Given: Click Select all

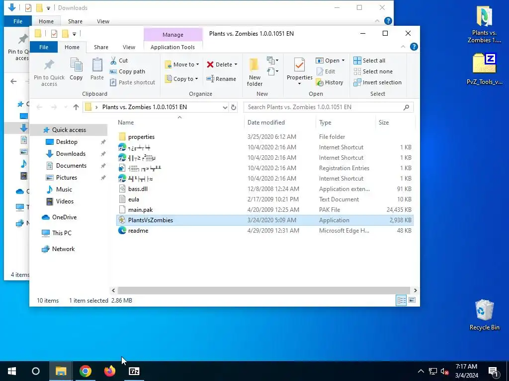Looking at the screenshot, I should coord(369,61).
